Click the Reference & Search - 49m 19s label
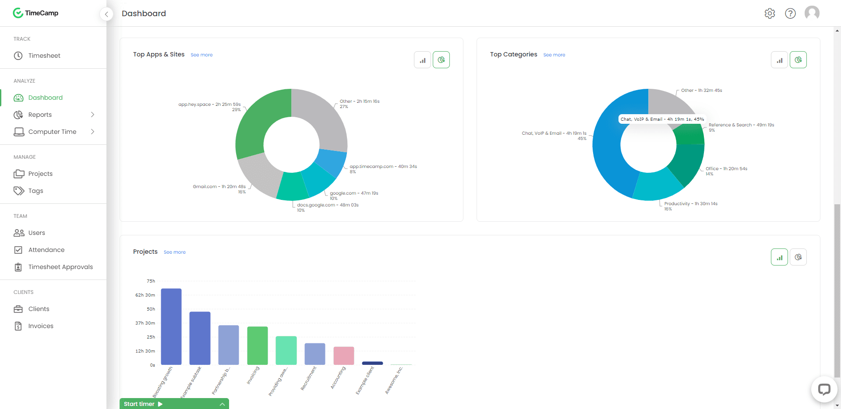The image size is (841, 409). pos(741,125)
